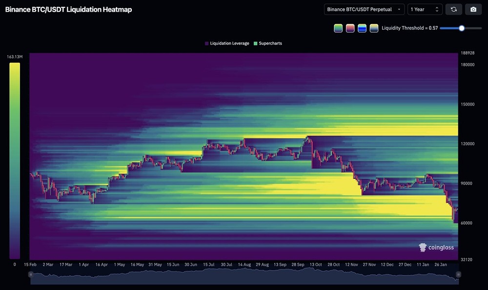Click the 12 Dec date axis label
The width and height of the screenshot is (488, 290).
click(387, 265)
